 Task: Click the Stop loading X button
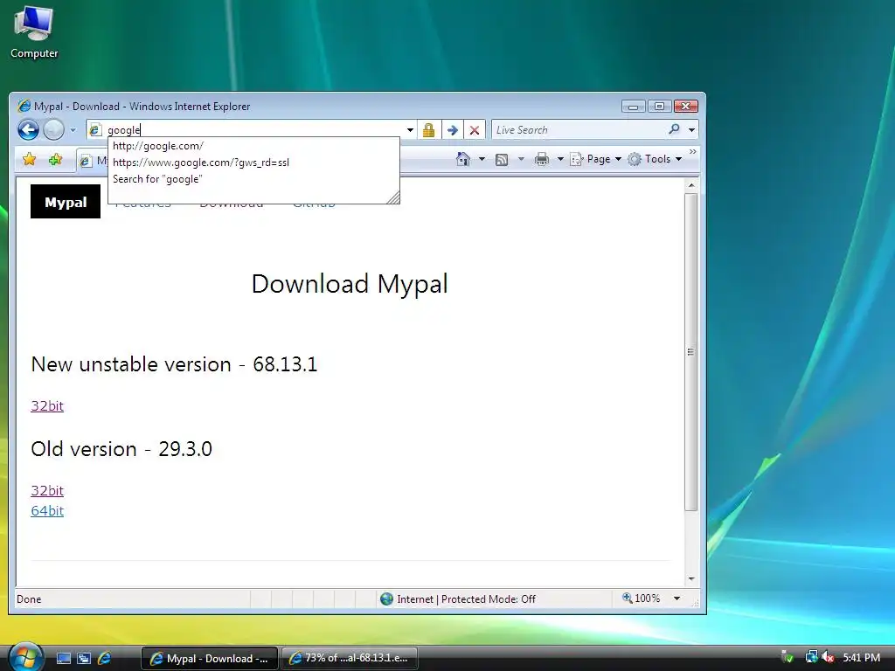click(475, 130)
